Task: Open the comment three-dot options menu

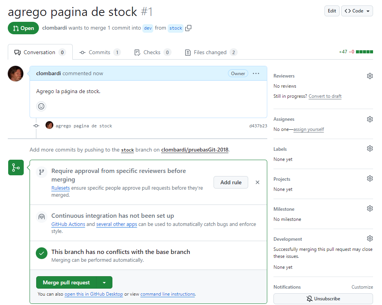Action: point(256,73)
